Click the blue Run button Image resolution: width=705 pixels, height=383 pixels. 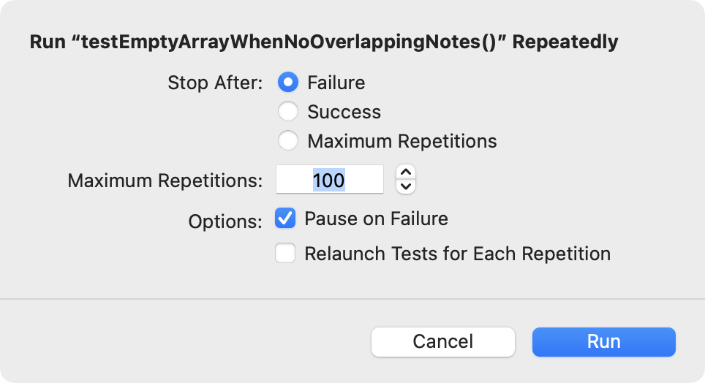point(603,341)
